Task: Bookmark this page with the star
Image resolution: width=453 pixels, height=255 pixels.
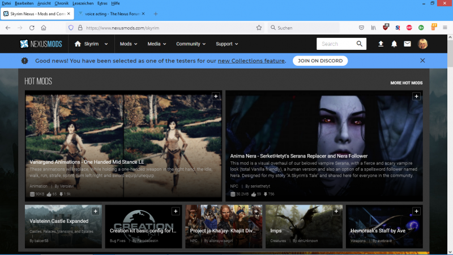Action: tap(259, 28)
